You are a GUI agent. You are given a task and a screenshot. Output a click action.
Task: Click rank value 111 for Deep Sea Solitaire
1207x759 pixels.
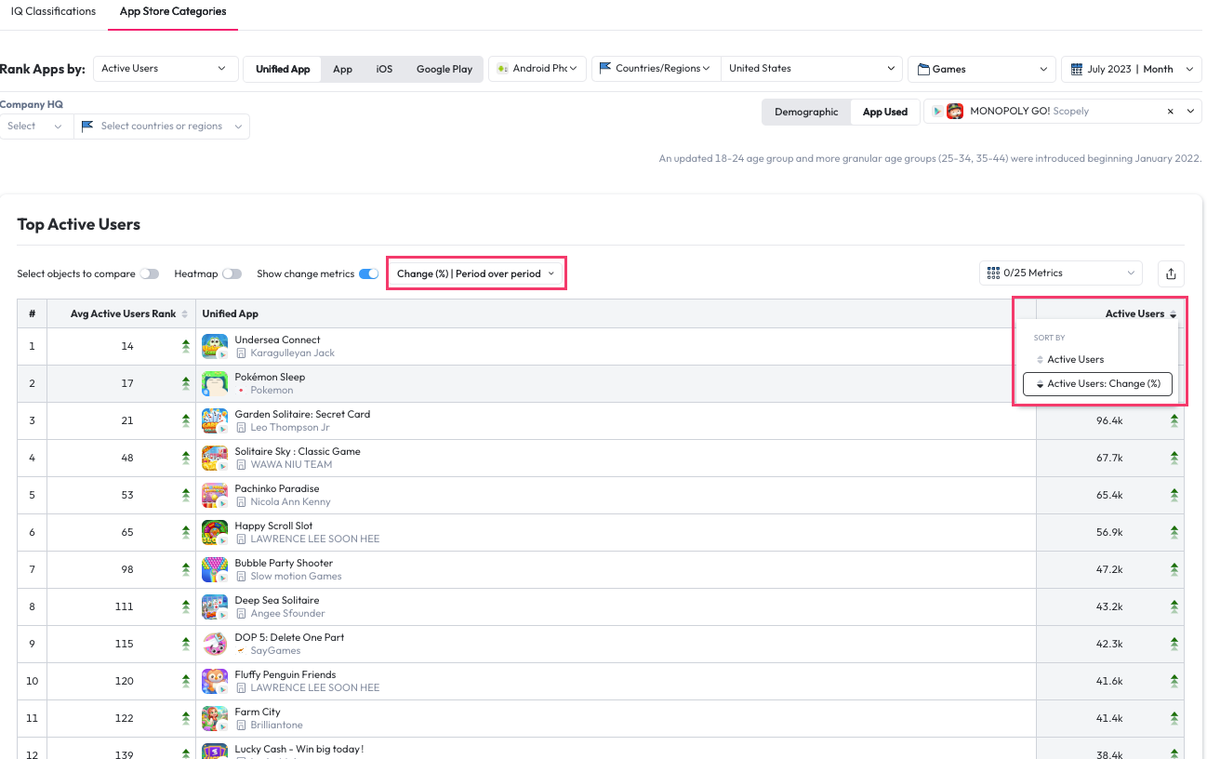(x=125, y=606)
